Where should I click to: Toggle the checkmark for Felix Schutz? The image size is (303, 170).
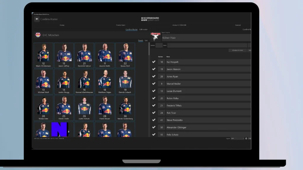154,134
